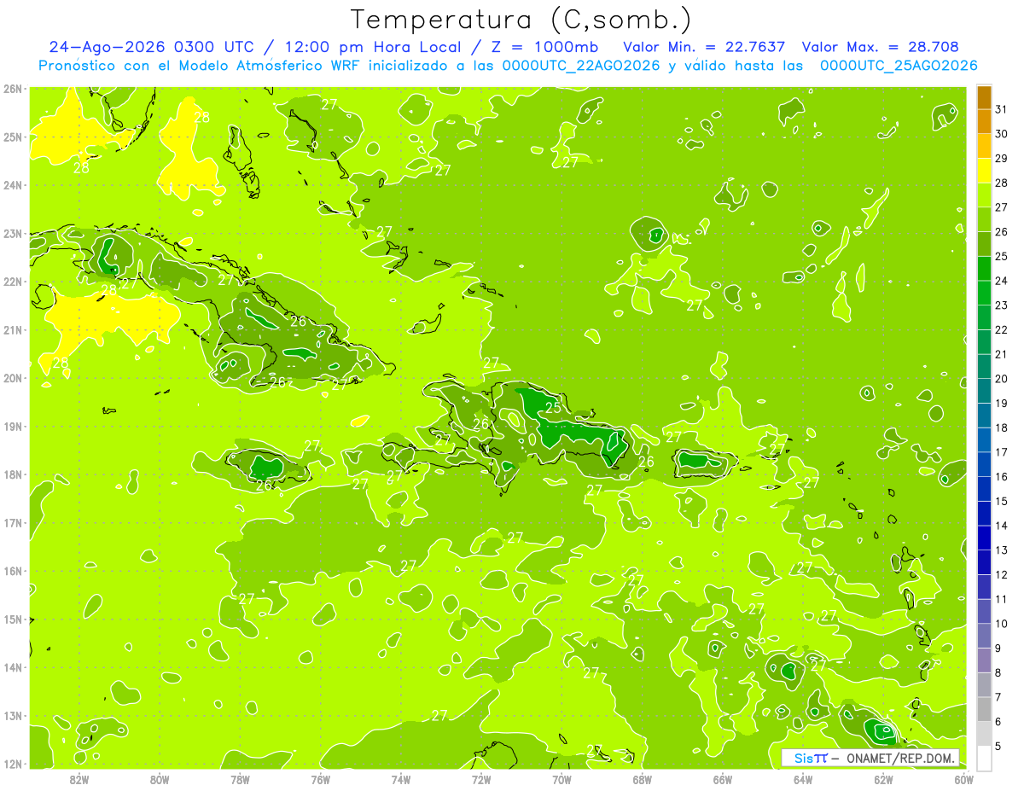Click the '26N' latitude axis label

[12, 89]
